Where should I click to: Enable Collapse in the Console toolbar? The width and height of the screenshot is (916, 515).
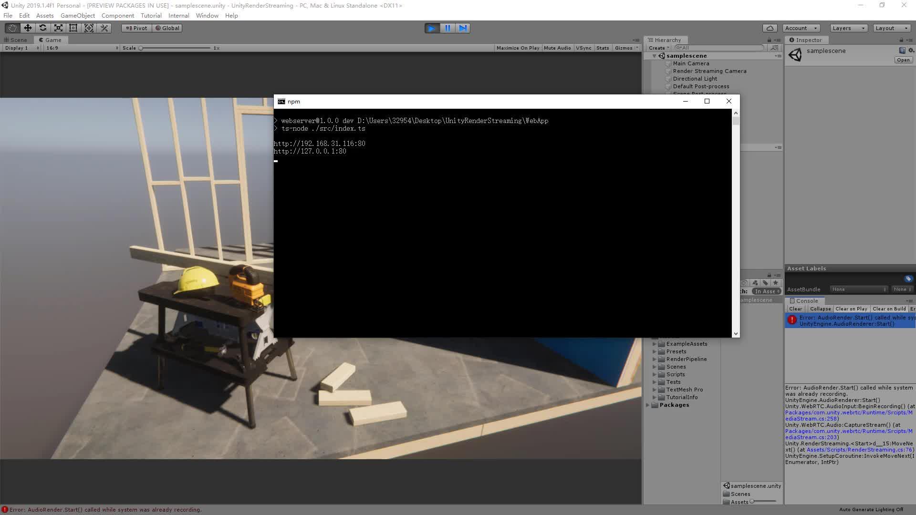[x=820, y=309]
